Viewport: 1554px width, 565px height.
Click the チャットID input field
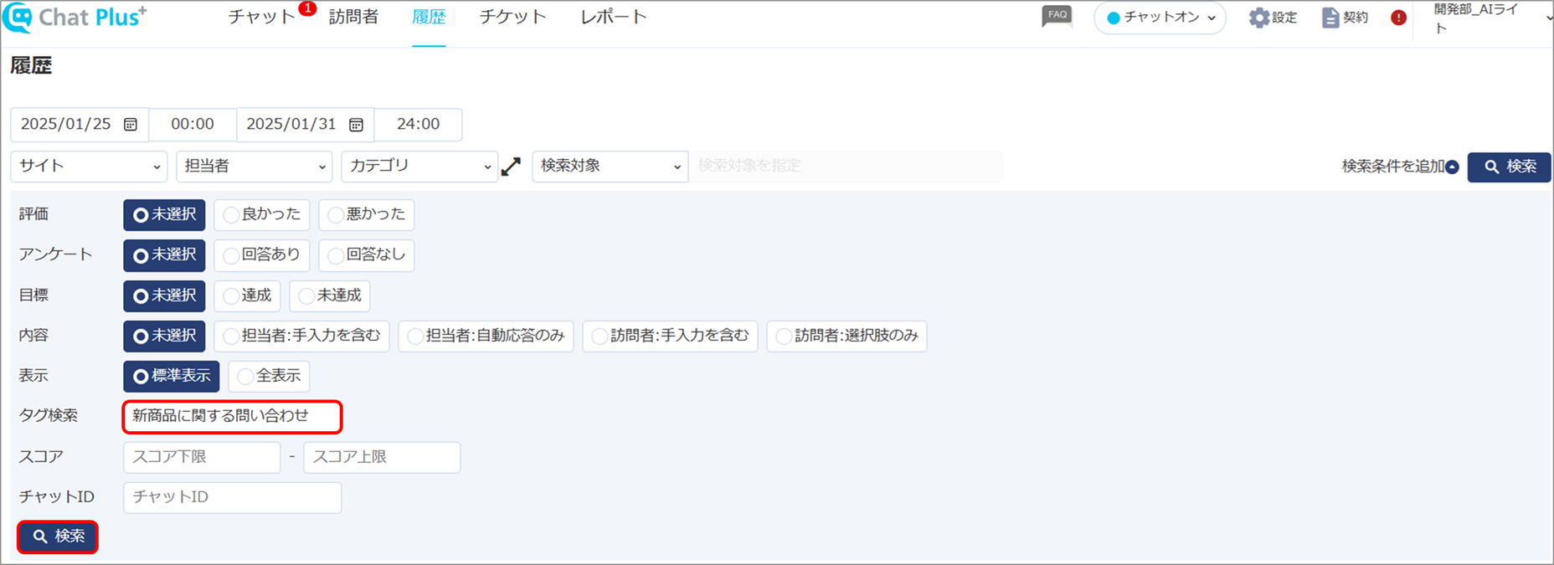(233, 498)
